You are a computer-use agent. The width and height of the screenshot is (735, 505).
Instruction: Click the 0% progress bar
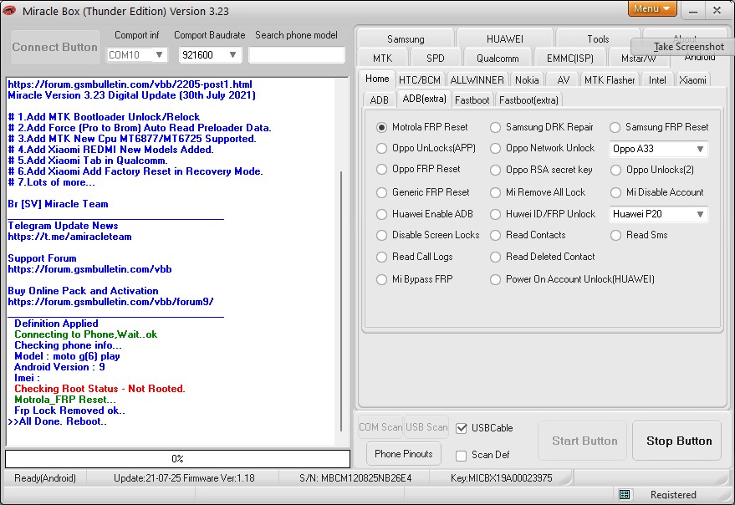[x=177, y=459]
